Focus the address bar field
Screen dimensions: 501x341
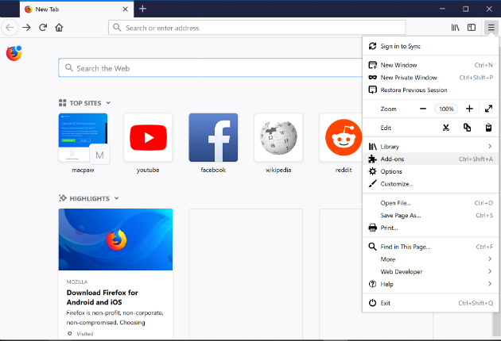257,28
